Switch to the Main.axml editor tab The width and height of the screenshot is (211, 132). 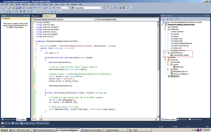[x=35, y=16]
